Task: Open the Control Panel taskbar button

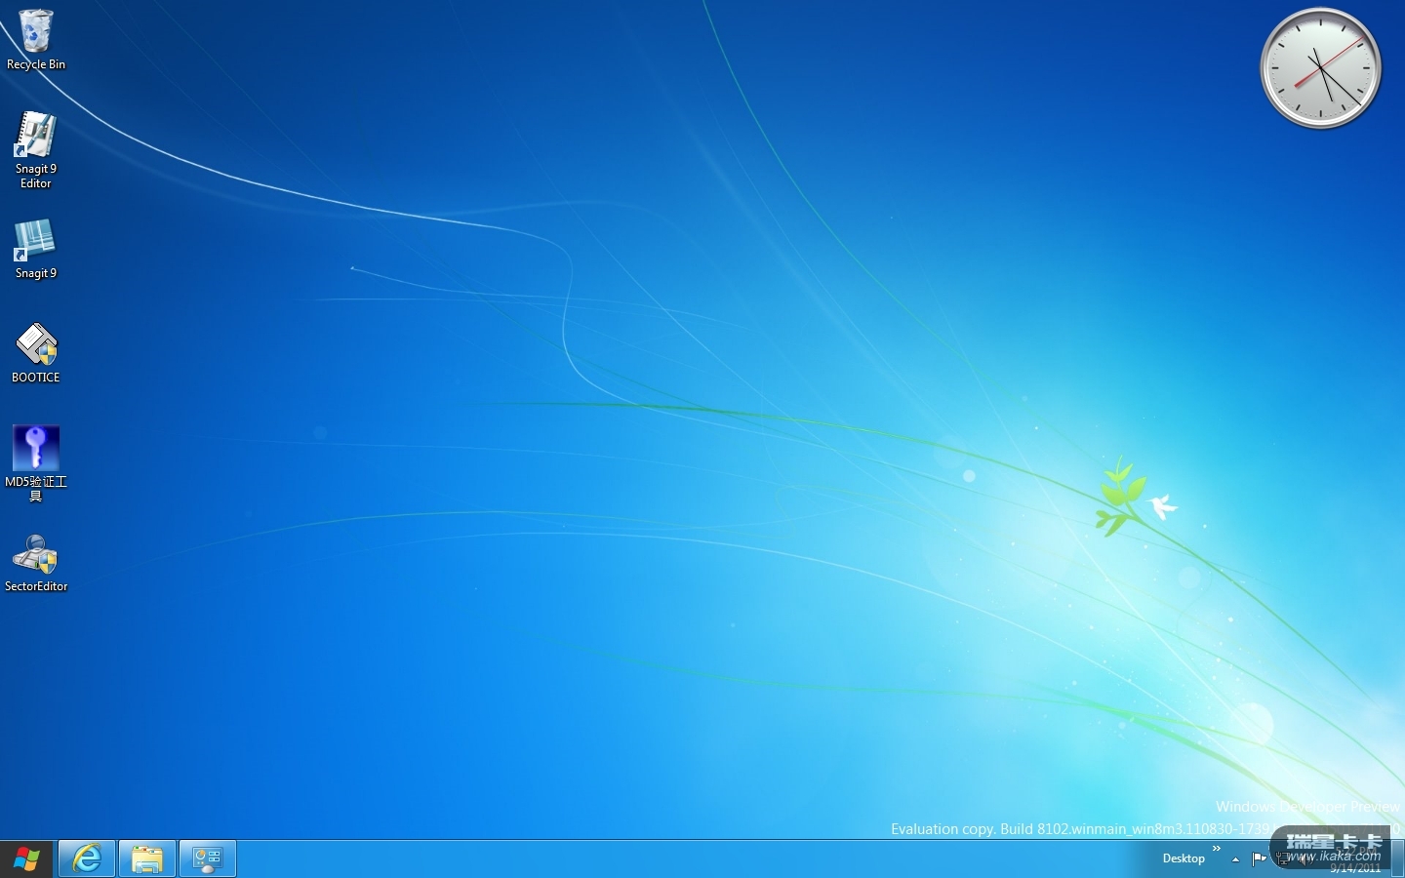Action: tap(208, 858)
